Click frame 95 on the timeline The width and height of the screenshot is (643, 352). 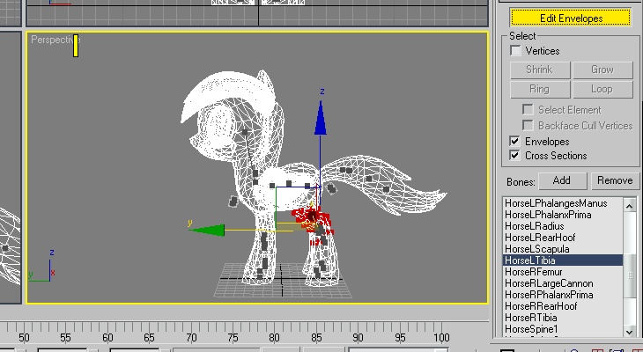(400, 338)
